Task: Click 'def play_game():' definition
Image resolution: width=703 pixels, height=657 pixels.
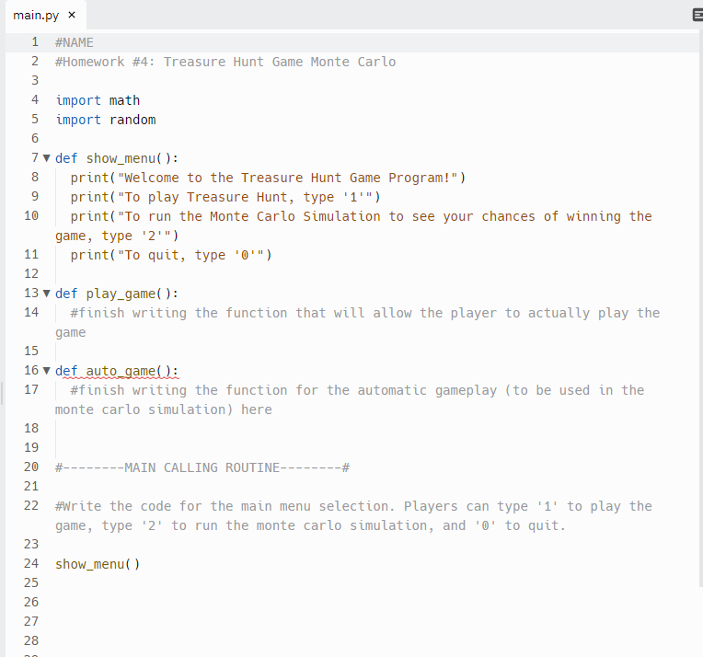Action: pos(117,294)
